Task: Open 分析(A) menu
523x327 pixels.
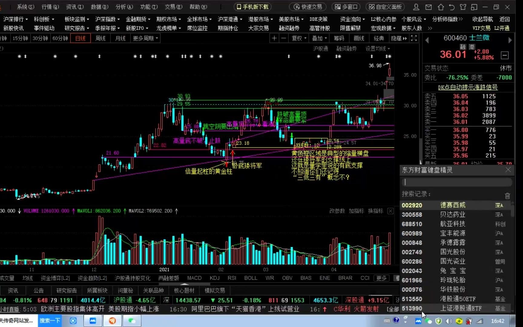Action: coord(124,7)
